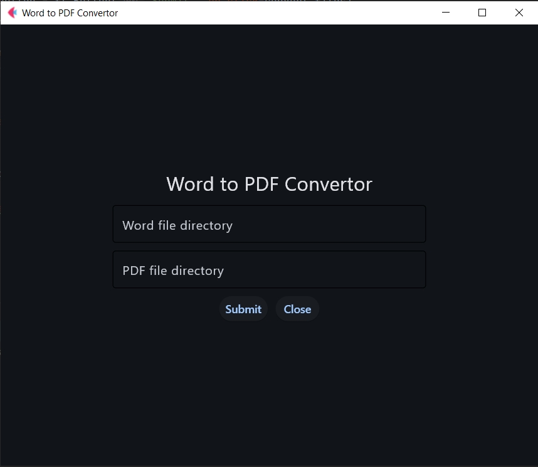This screenshot has width=538, height=467.
Task: Close the window using the X icon
Action: [519, 13]
